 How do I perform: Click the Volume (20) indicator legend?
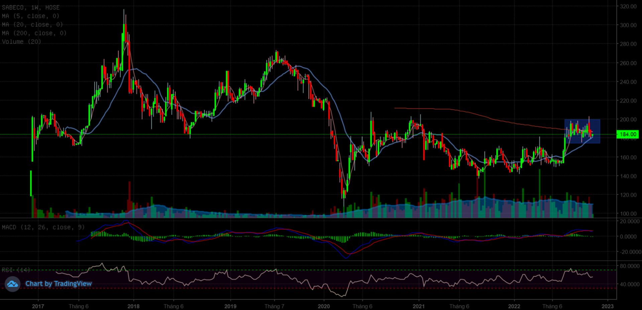21,42
